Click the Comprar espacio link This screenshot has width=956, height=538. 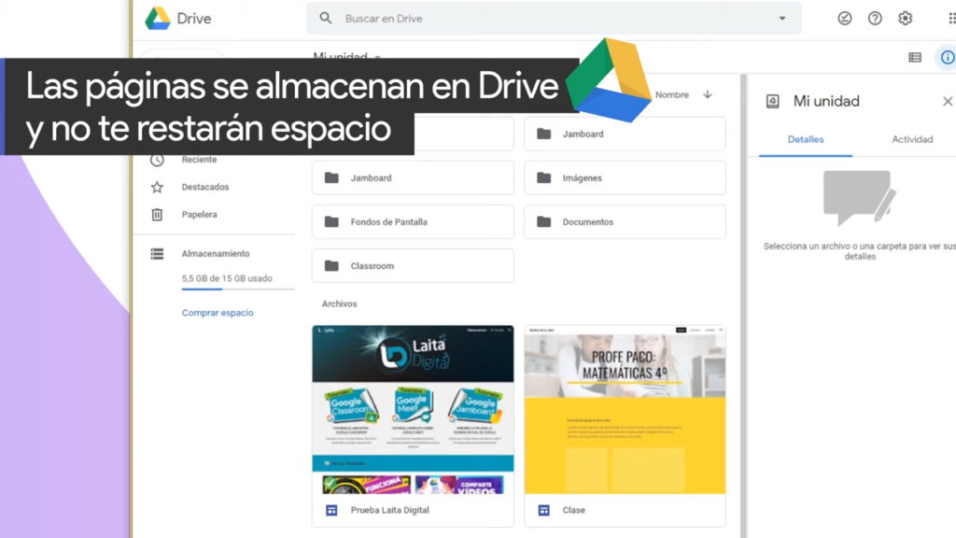click(x=218, y=313)
